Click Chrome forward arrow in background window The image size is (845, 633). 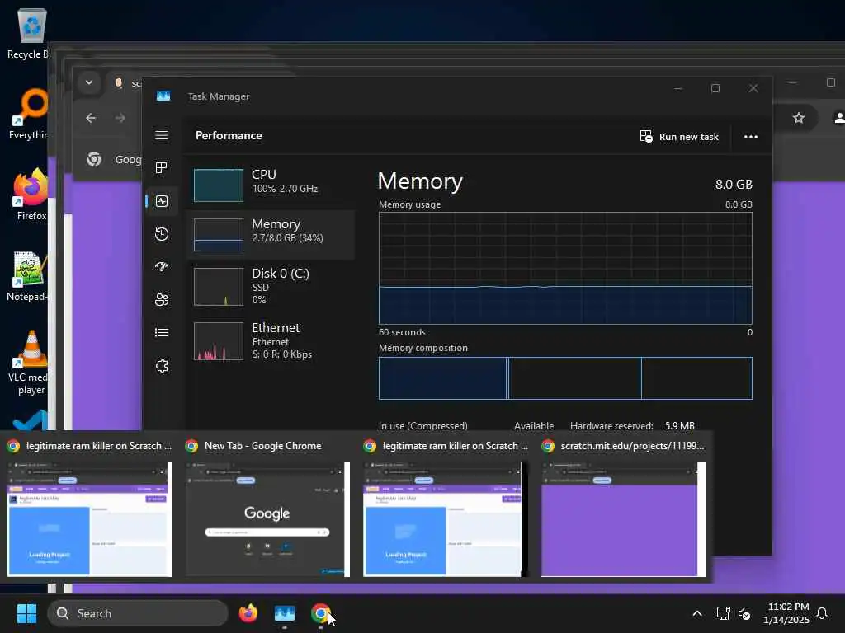pos(120,118)
